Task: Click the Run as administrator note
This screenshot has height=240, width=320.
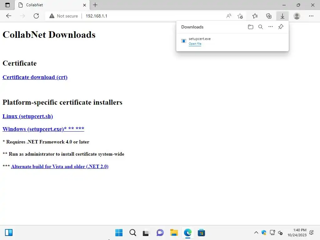Action: [63, 154]
